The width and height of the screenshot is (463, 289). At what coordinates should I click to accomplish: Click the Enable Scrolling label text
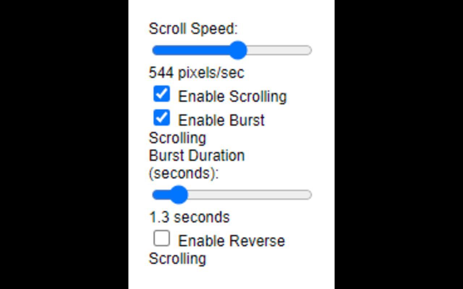(x=232, y=96)
